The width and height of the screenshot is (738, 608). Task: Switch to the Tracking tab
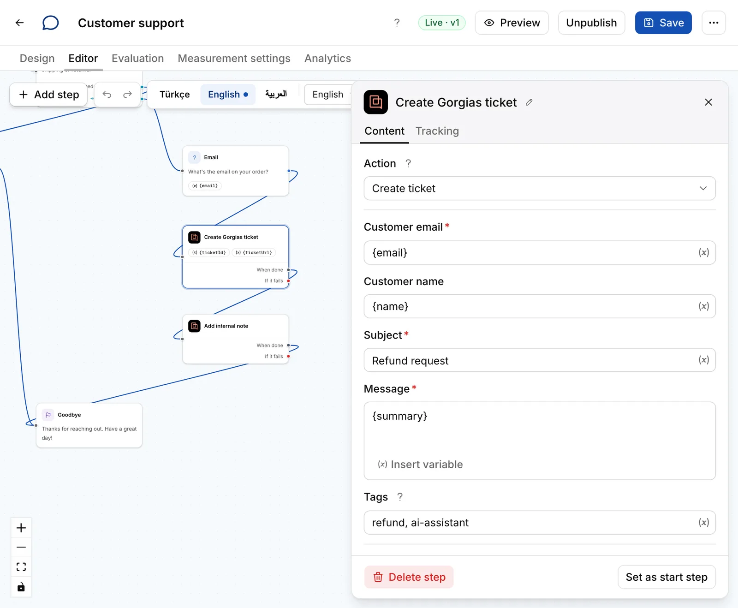click(437, 131)
